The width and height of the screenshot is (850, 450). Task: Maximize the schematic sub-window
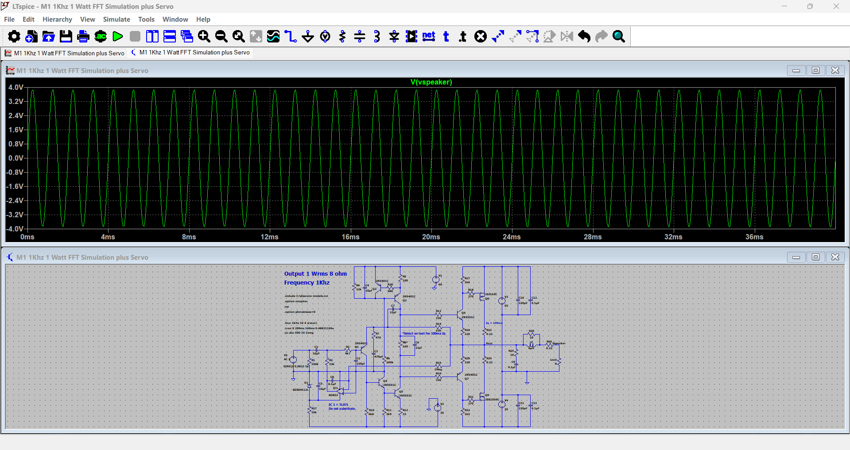(x=815, y=257)
